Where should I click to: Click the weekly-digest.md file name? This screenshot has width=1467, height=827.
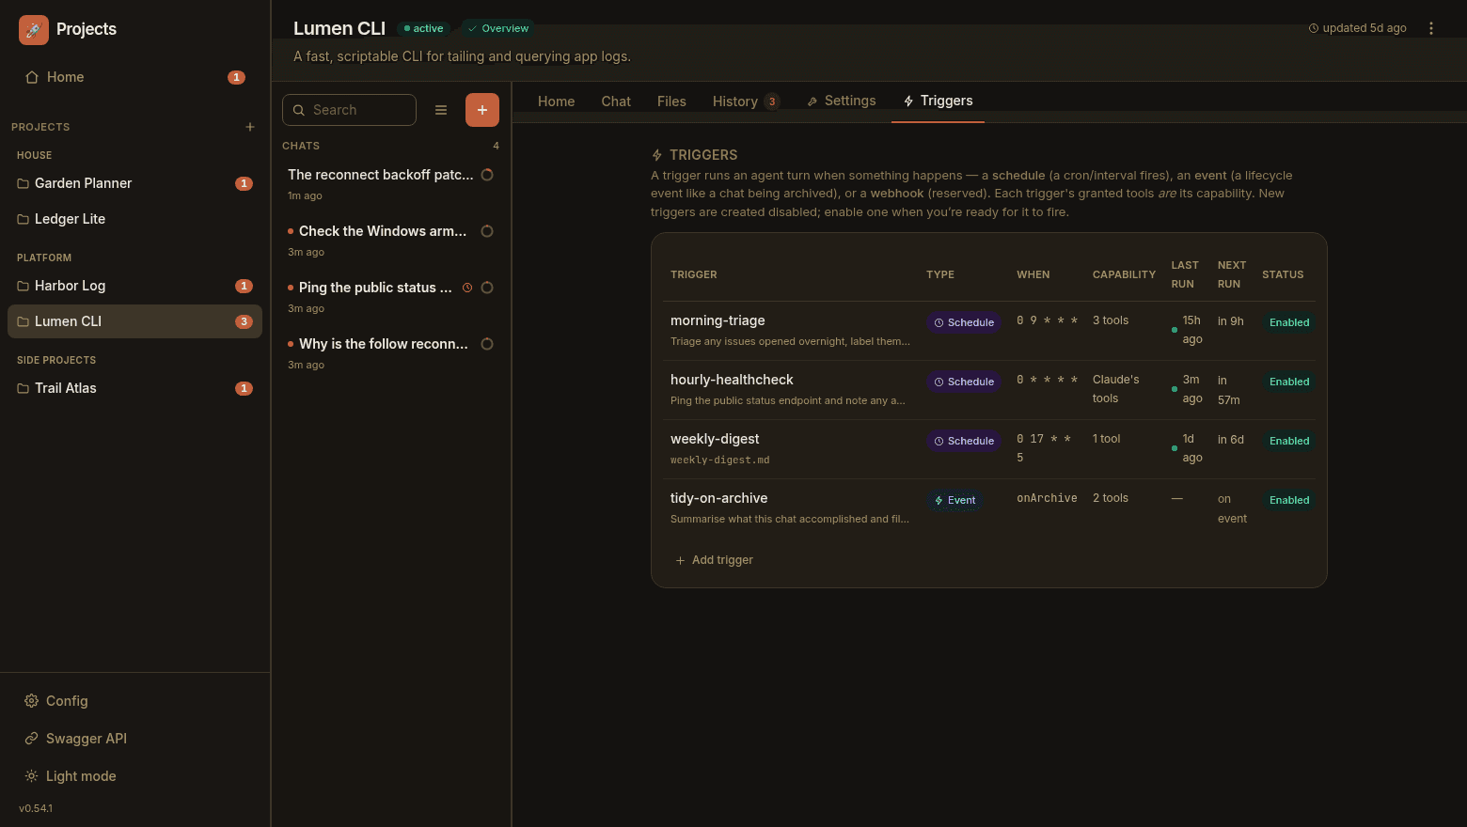[720, 460]
